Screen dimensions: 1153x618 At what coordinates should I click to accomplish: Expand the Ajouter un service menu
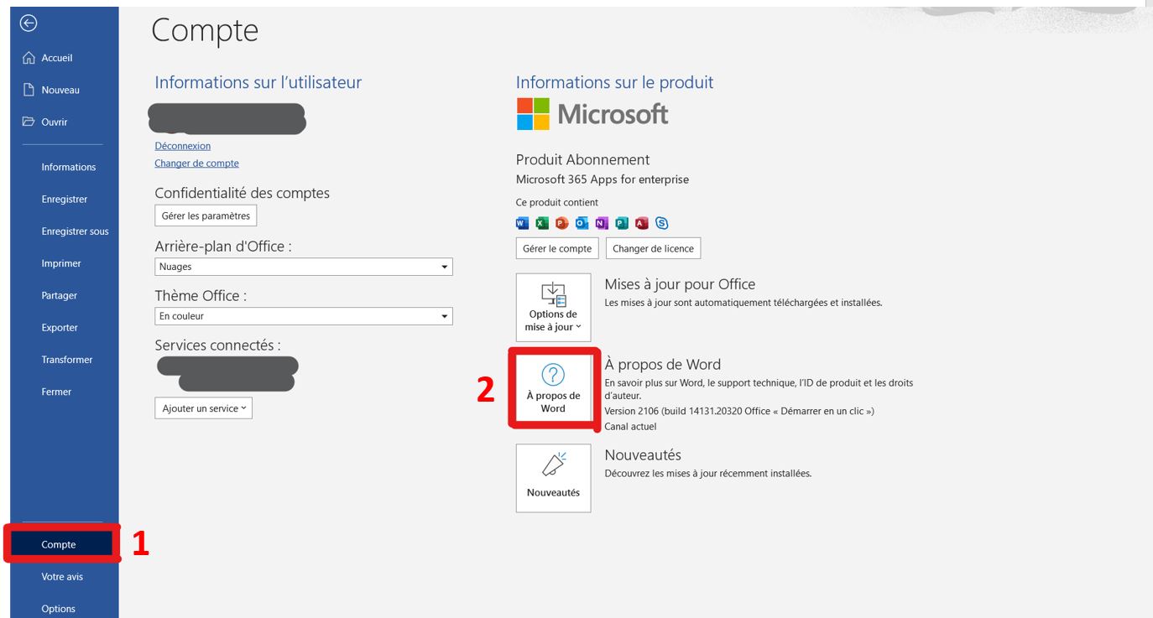[x=203, y=408]
